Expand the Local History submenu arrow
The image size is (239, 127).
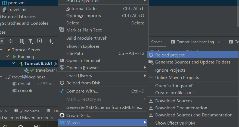click(x=145, y=76)
